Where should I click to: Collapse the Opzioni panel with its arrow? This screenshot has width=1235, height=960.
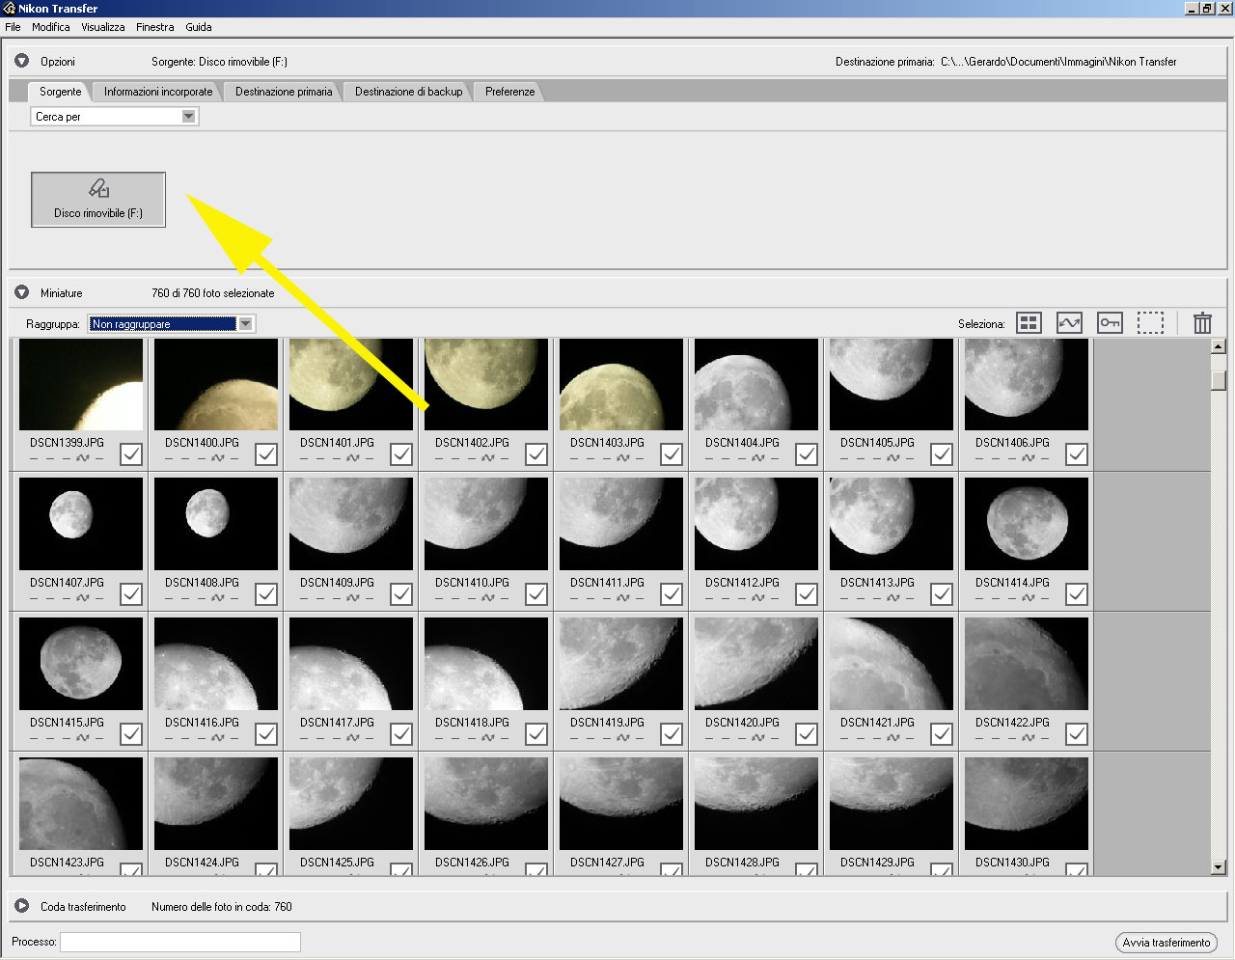(21, 61)
